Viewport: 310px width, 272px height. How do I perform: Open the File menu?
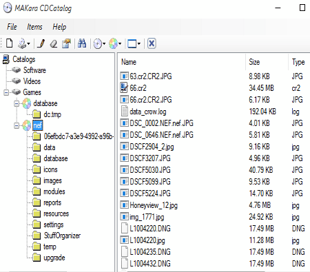pos(12,27)
